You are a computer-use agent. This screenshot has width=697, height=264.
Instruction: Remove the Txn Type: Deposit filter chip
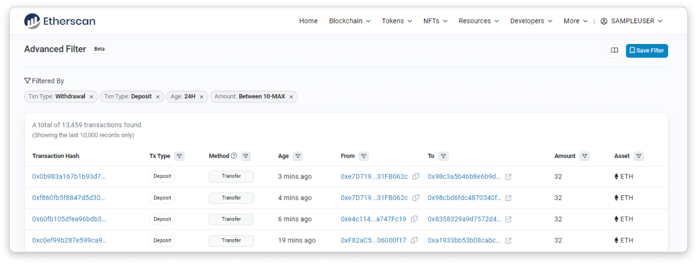(158, 96)
